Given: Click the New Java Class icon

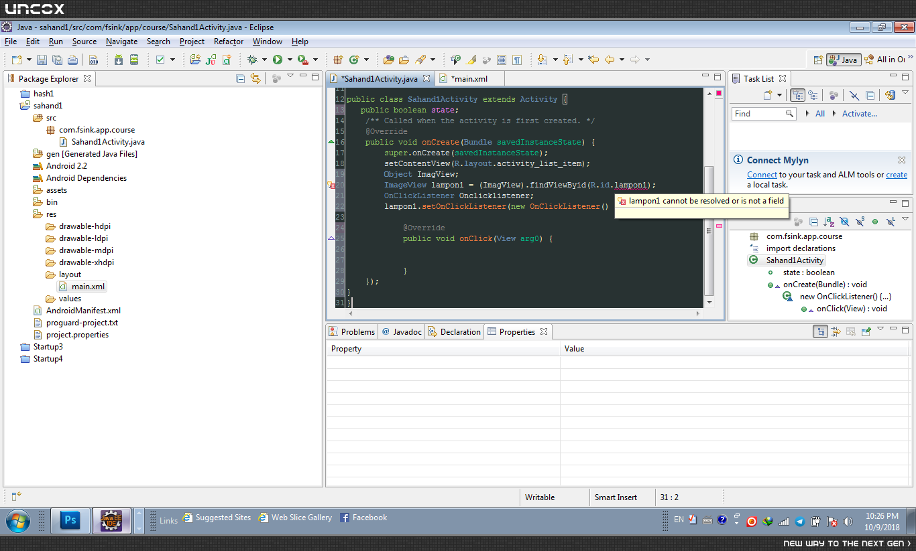Looking at the screenshot, I should tap(354, 60).
